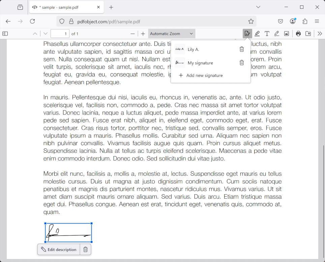Click the vertical scrollbar thumb
This screenshot has height=262, width=325.
click(323, 202)
